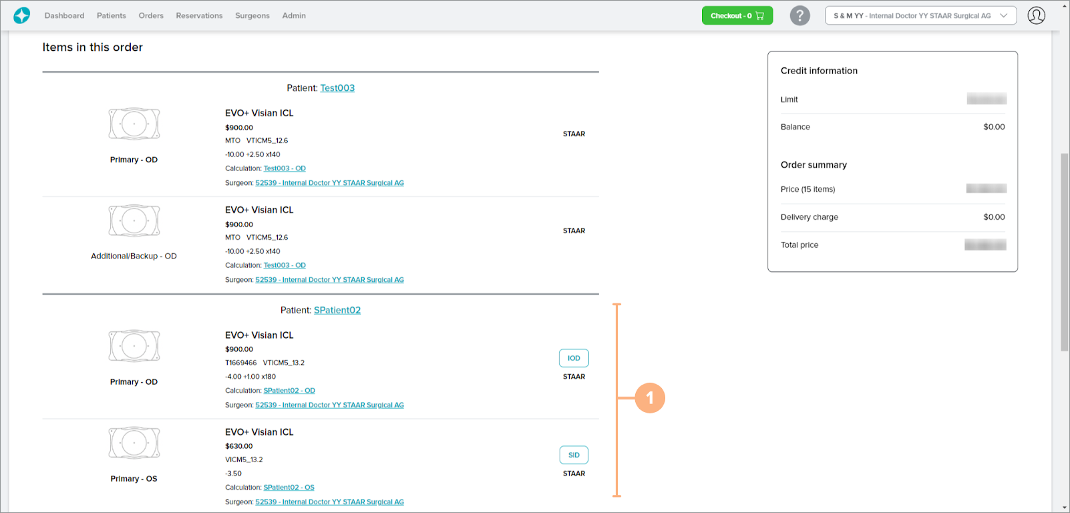The width and height of the screenshot is (1070, 513).
Task: Open the help question mark icon
Action: 799,15
